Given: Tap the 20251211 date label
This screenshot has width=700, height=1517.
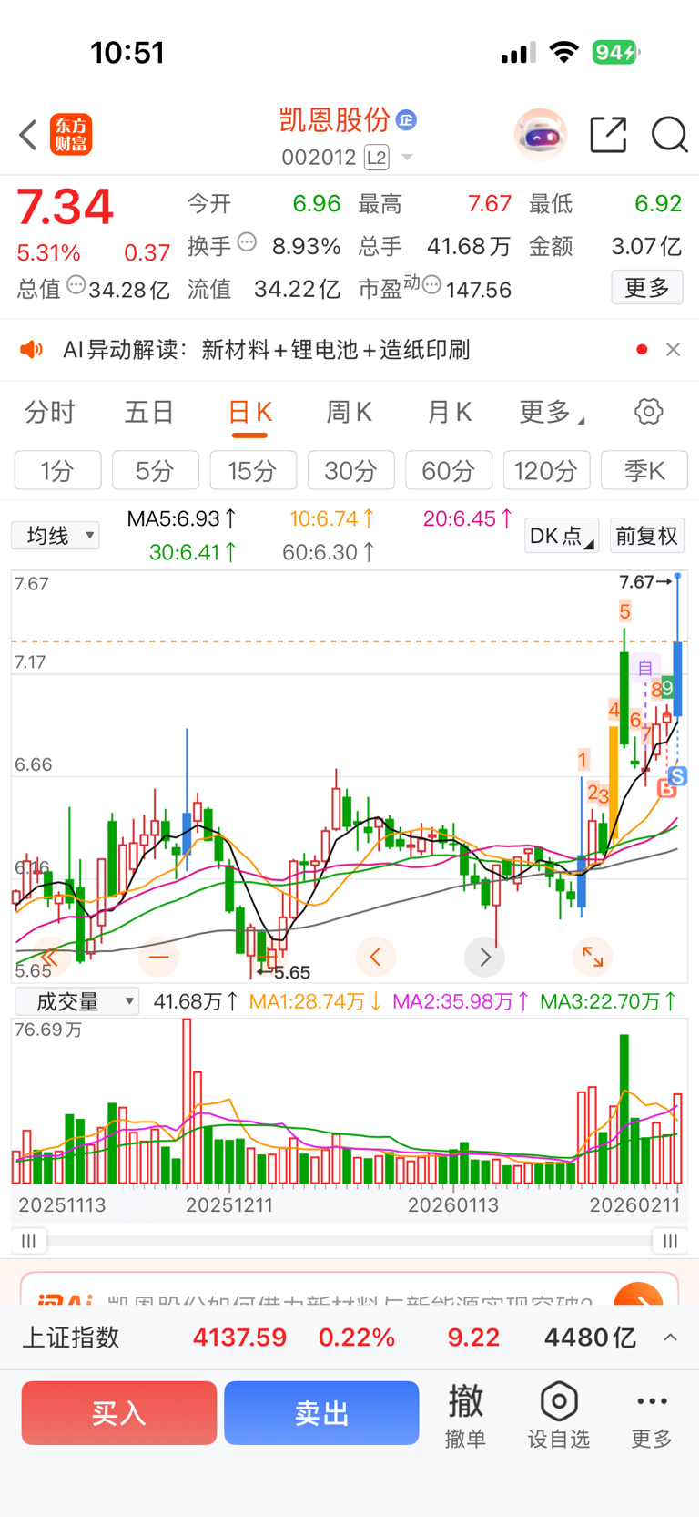Looking at the screenshot, I should click(229, 1205).
